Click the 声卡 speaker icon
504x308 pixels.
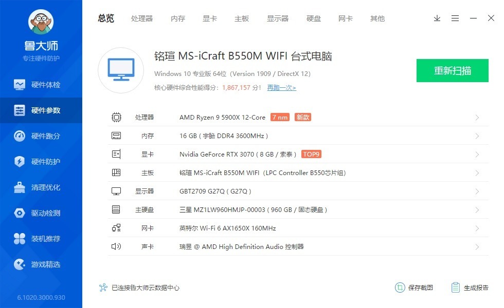coord(116,246)
